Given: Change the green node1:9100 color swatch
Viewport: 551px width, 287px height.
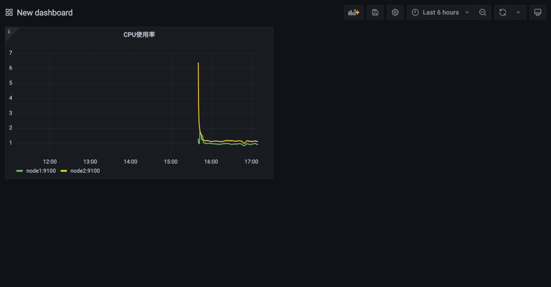Looking at the screenshot, I should tap(20, 171).
